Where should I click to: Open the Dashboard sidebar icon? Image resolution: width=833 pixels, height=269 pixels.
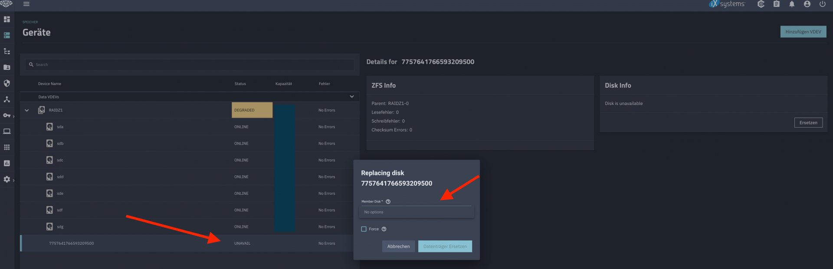[x=7, y=19]
